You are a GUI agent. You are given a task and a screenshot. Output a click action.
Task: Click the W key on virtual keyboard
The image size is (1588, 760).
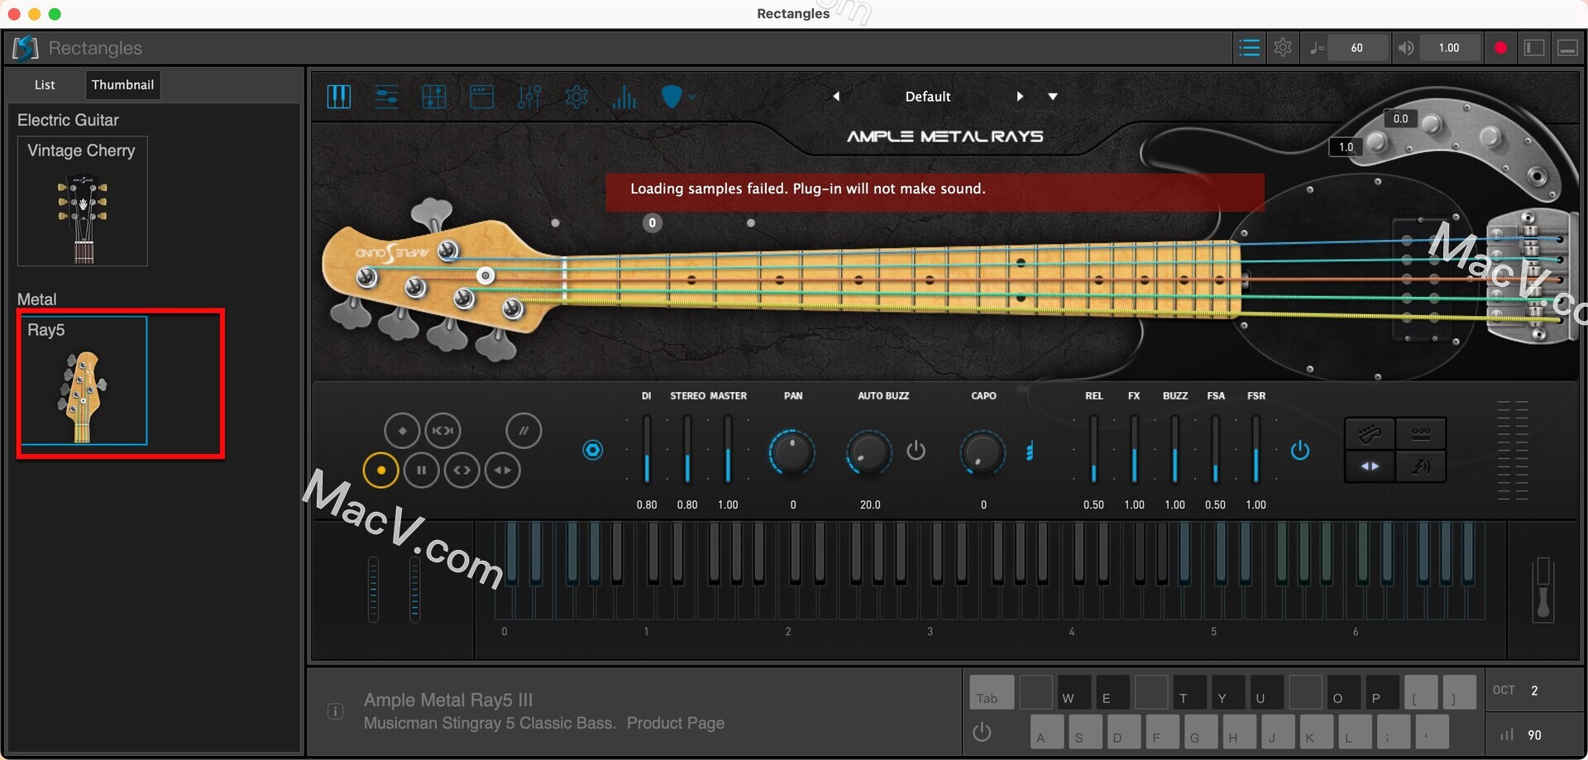(x=1074, y=692)
